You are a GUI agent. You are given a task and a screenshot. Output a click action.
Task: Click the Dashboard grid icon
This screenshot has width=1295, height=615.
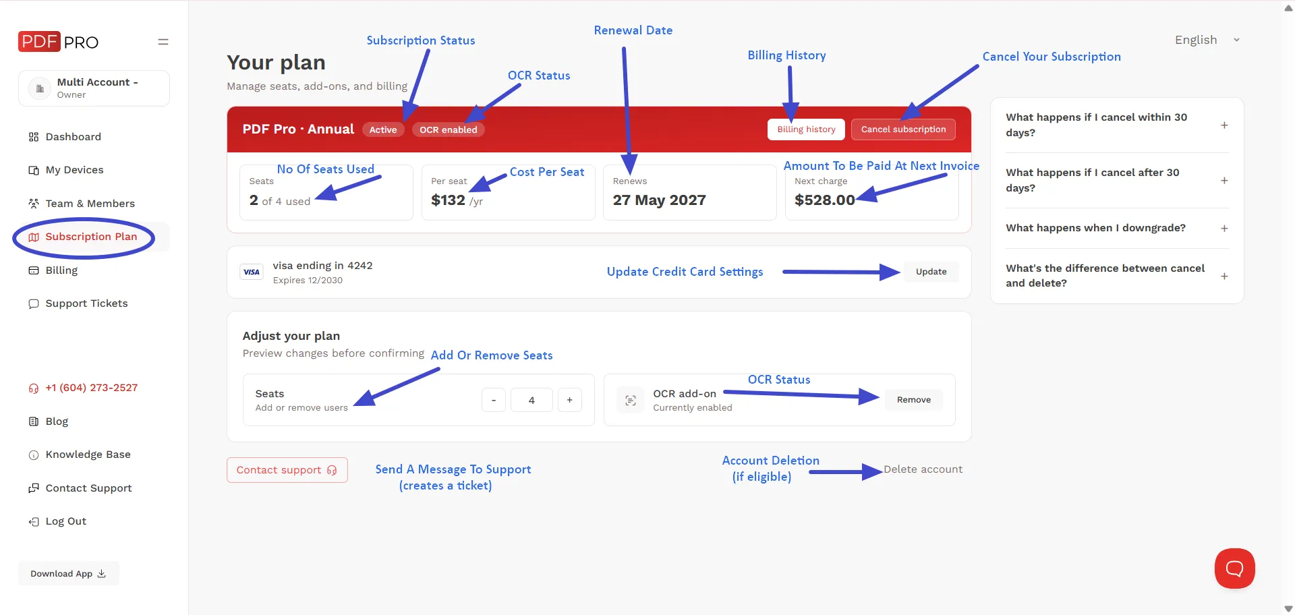tap(34, 137)
